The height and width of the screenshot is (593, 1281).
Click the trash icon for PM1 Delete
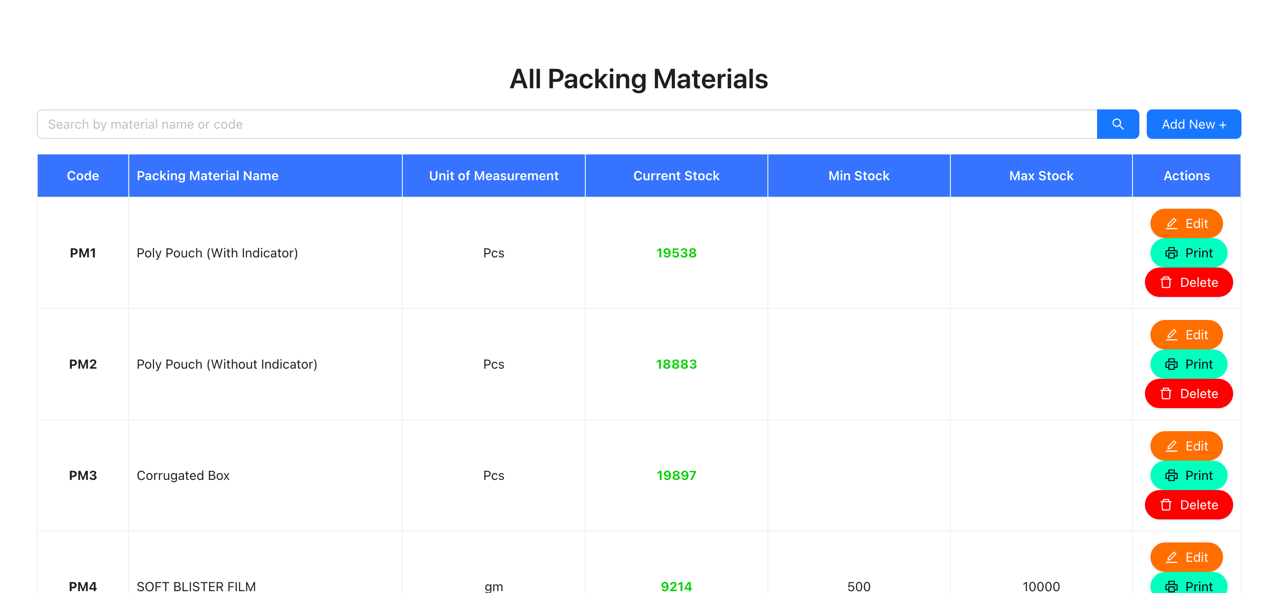[1166, 282]
